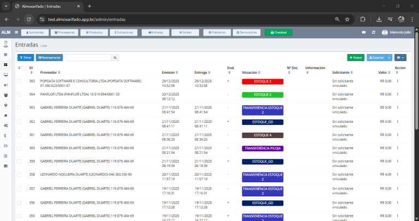419x221 pixels.
Task: Open Matondo Jollo user menu
Action: tap(397, 32)
